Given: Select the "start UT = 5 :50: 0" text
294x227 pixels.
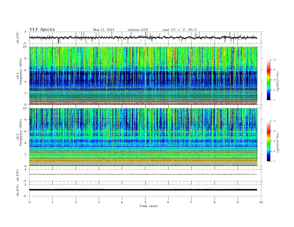Looking at the screenshot, I should click(x=179, y=30).
